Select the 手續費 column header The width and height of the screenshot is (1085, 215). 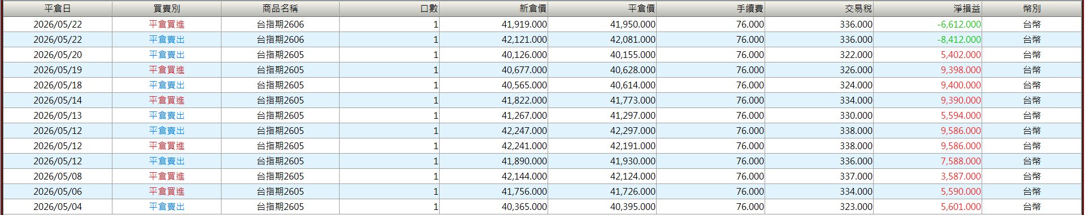[710, 8]
